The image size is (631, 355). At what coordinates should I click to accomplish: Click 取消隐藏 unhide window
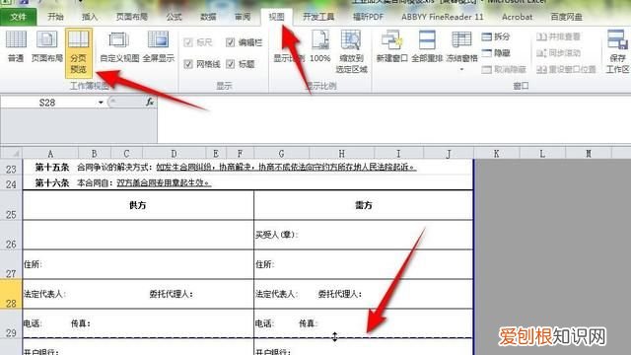(504, 69)
